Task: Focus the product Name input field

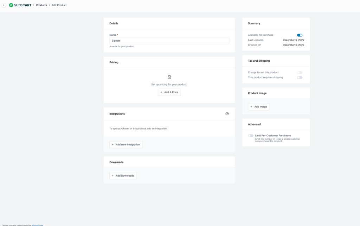Action: click(x=169, y=41)
